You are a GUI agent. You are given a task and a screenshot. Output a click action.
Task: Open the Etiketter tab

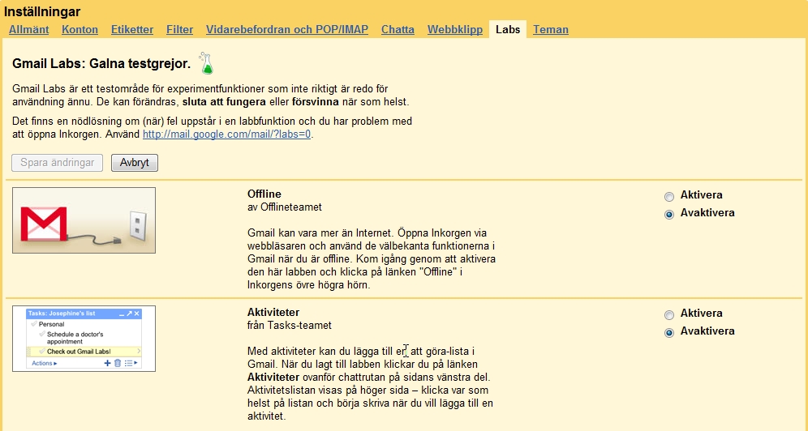[x=132, y=29]
